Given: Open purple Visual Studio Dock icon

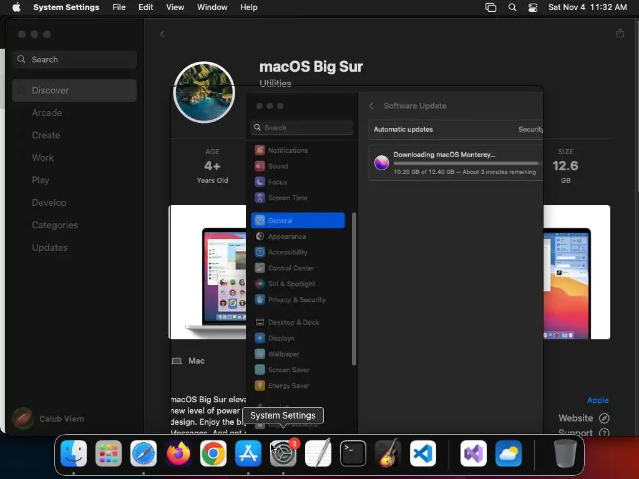Looking at the screenshot, I should (x=474, y=453).
